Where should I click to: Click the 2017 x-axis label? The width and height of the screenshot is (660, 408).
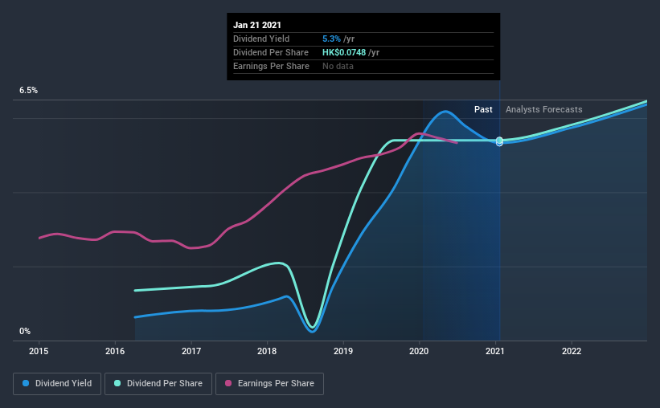[191, 351]
